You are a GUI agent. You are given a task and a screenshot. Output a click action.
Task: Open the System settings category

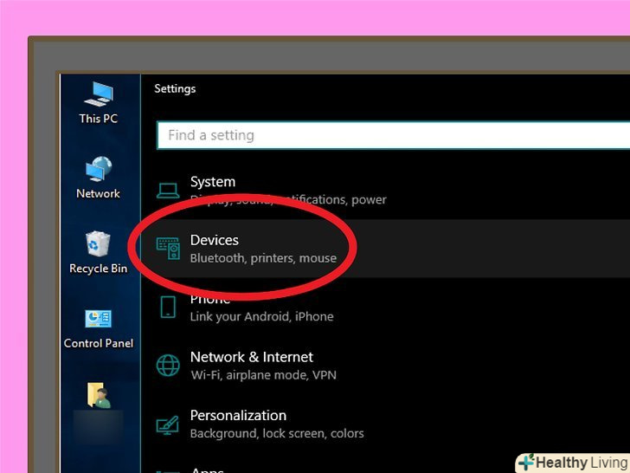click(213, 182)
